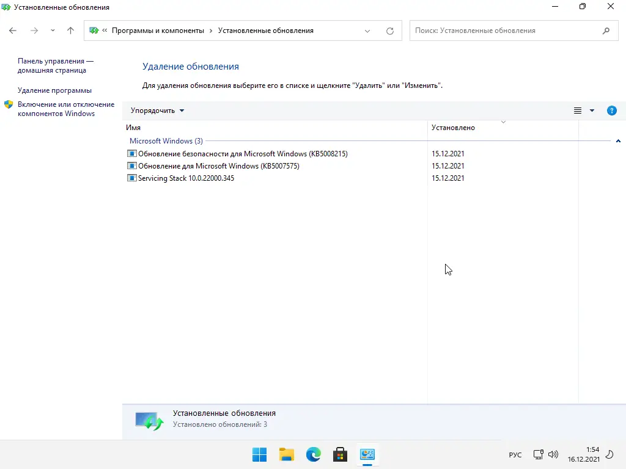Viewport: 626px width, 469px height.
Task: Open the volume tray icon
Action: point(553,454)
